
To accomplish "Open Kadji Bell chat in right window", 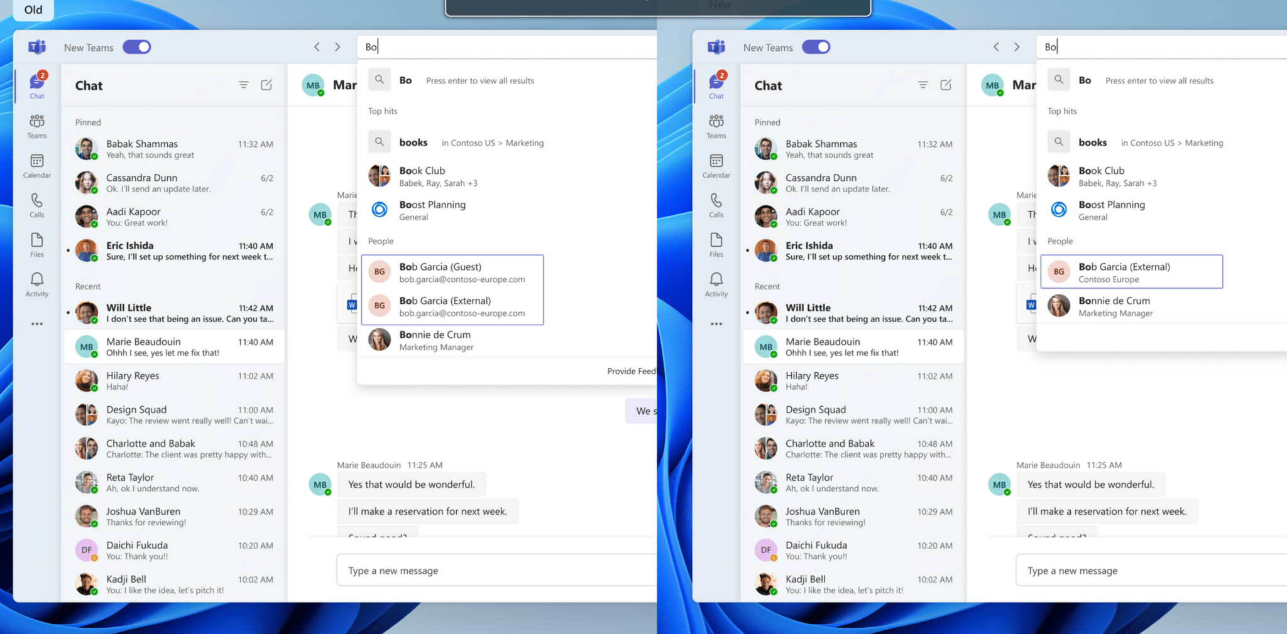I will click(853, 584).
